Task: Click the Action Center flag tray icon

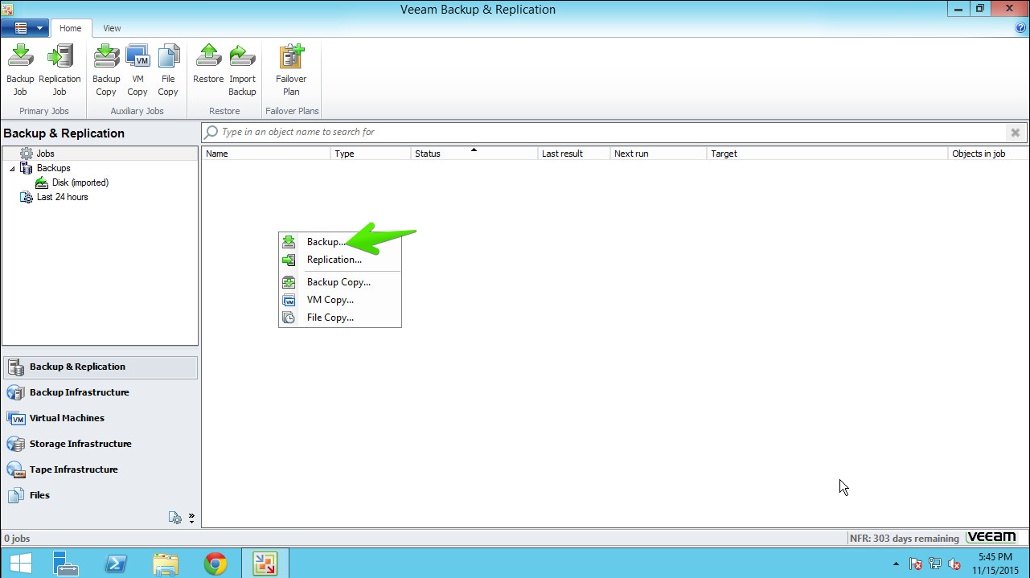Action: tap(916, 564)
